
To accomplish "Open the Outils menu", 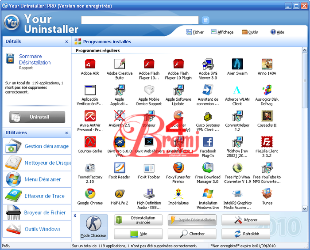I will click(250, 32).
